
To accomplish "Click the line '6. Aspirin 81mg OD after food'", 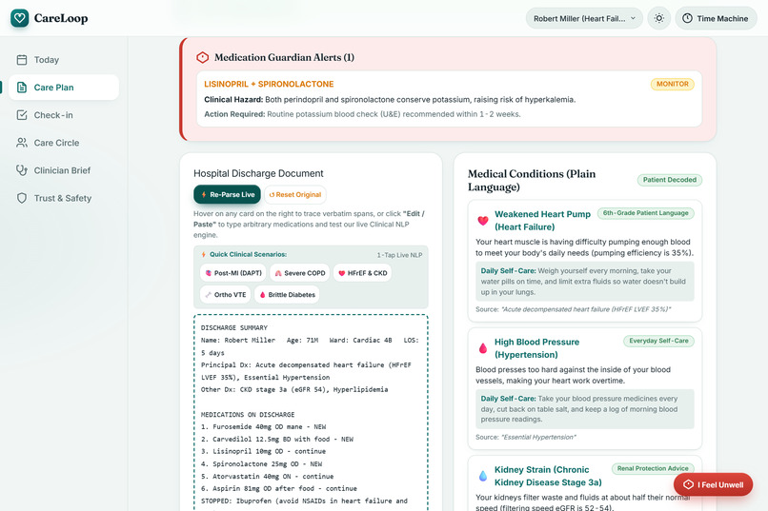I will coord(279,488).
